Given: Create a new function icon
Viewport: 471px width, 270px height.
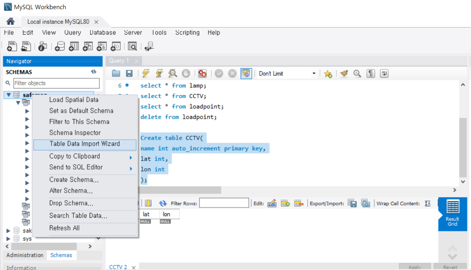Looking at the screenshot, I should pos(116,46).
